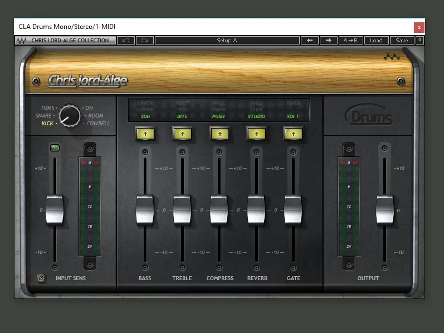
Task: Cycle the REVERB mode arrow button
Action: coord(257,134)
